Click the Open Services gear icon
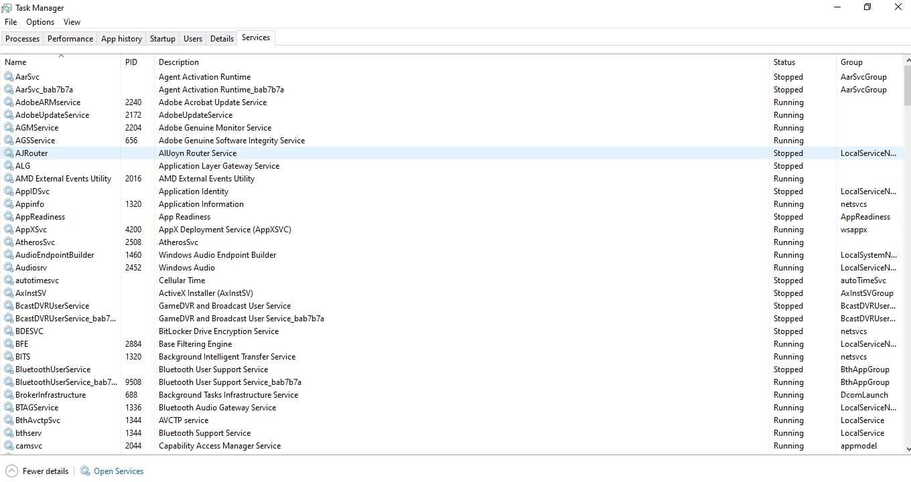Viewport: 911px width, 482px height. [x=85, y=471]
